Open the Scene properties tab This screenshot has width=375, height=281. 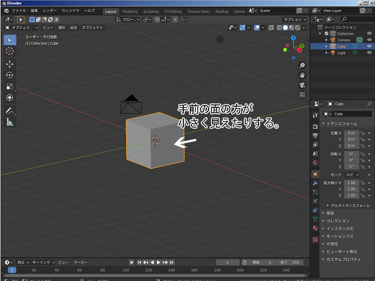[x=315, y=154]
